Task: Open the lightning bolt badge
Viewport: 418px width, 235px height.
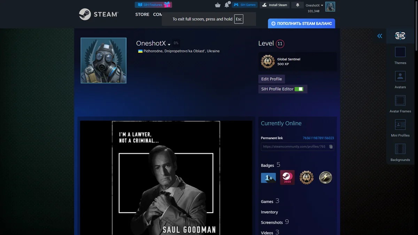Action: [326, 178]
